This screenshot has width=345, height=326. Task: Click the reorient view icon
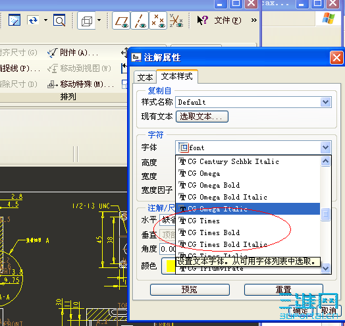tap(33, 20)
